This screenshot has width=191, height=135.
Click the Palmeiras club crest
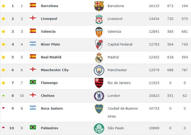[99, 128]
